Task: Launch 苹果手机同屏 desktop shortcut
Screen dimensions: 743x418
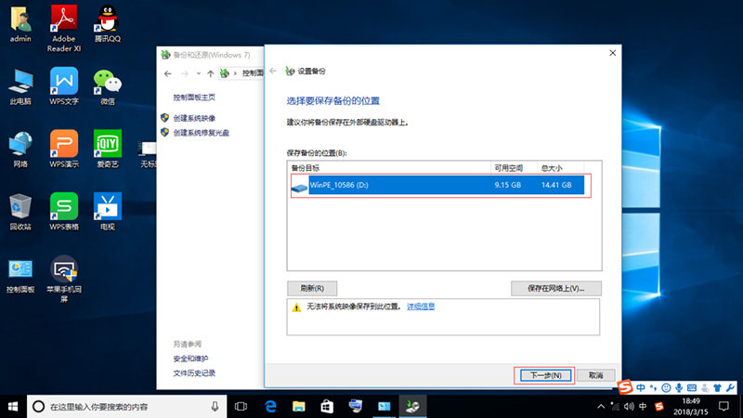Action: tap(64, 280)
